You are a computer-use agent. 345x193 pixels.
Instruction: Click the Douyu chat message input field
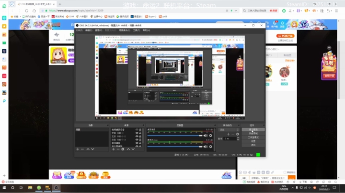(x=268, y=178)
